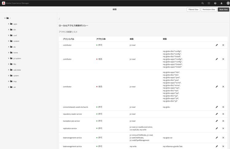The image size is (230, 149).
Task: Edit contributor deny entry with config globs
Action: pos(217,59)
